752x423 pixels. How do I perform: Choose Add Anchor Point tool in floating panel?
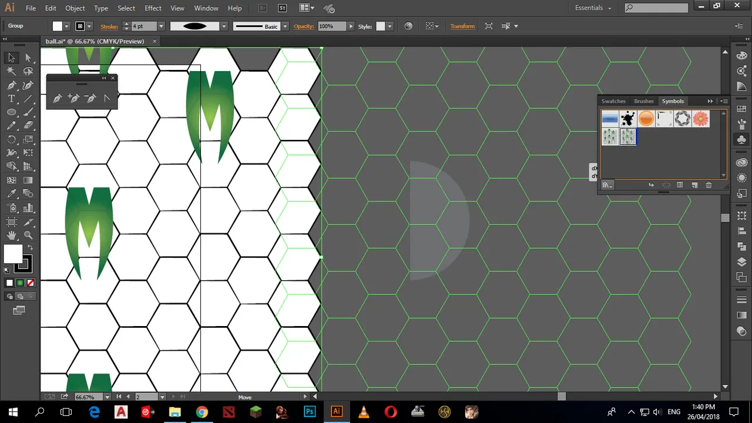pos(73,99)
